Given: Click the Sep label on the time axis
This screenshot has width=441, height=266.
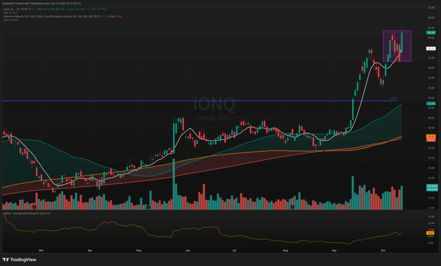Looking at the screenshot, I should click(x=334, y=249).
